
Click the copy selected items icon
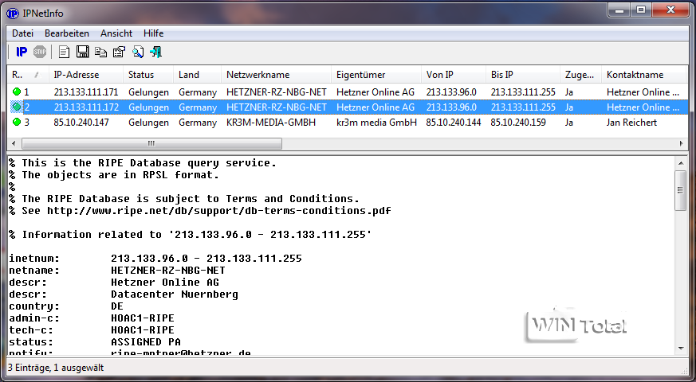pos(101,53)
